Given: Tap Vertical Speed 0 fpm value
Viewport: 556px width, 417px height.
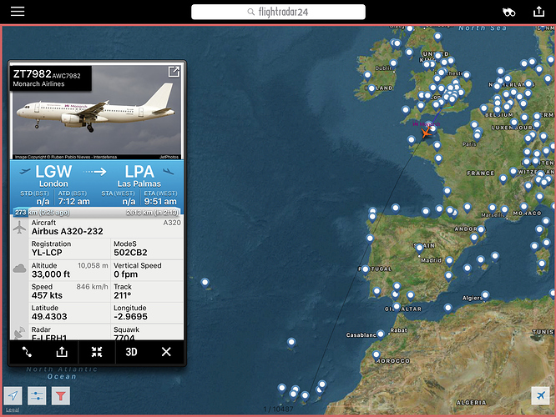Looking at the screenshot, I should [x=125, y=274].
